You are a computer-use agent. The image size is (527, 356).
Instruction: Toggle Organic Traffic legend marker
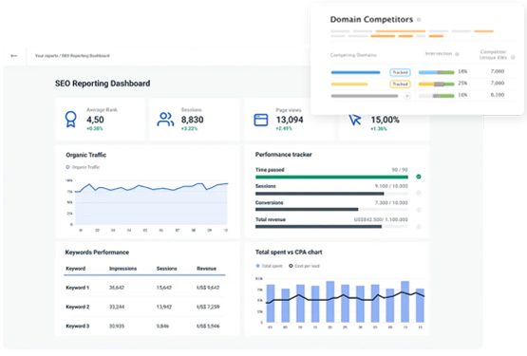(x=67, y=167)
